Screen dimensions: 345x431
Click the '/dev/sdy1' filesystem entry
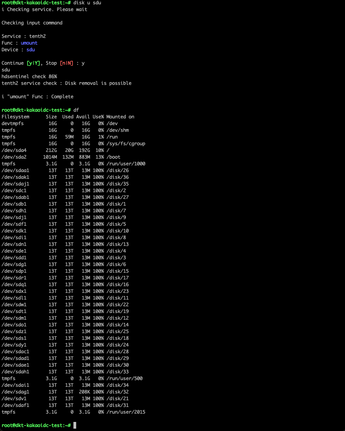[x=14, y=345]
